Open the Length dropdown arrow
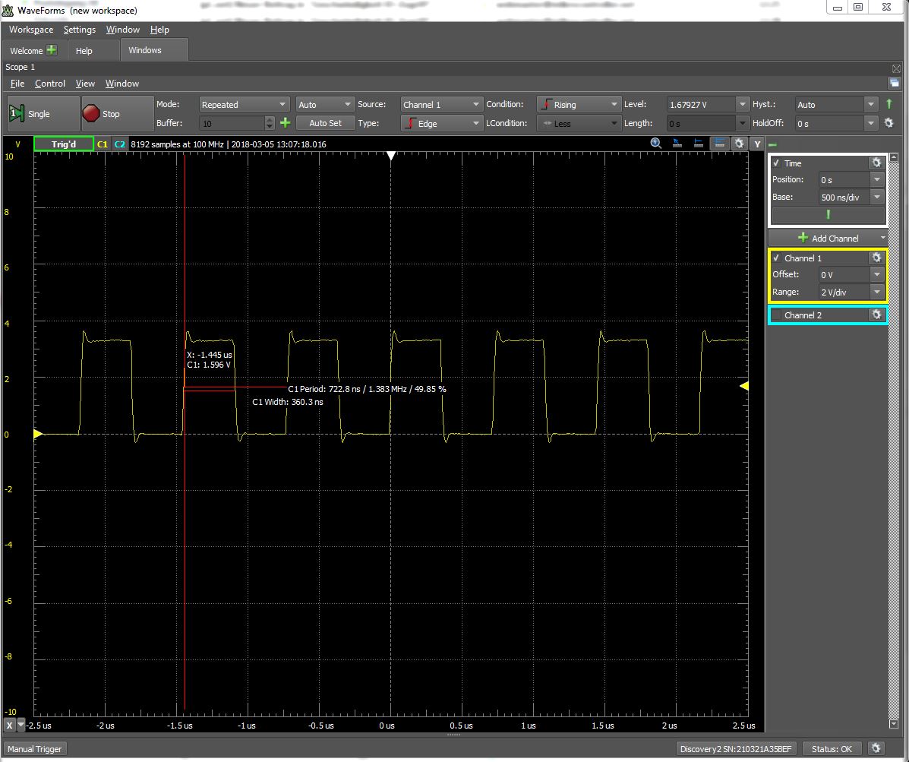This screenshot has height=762, width=909. 742,123
